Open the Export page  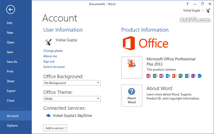(x=11, y=91)
